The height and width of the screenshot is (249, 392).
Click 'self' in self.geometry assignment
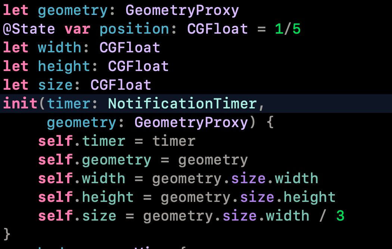(55, 160)
